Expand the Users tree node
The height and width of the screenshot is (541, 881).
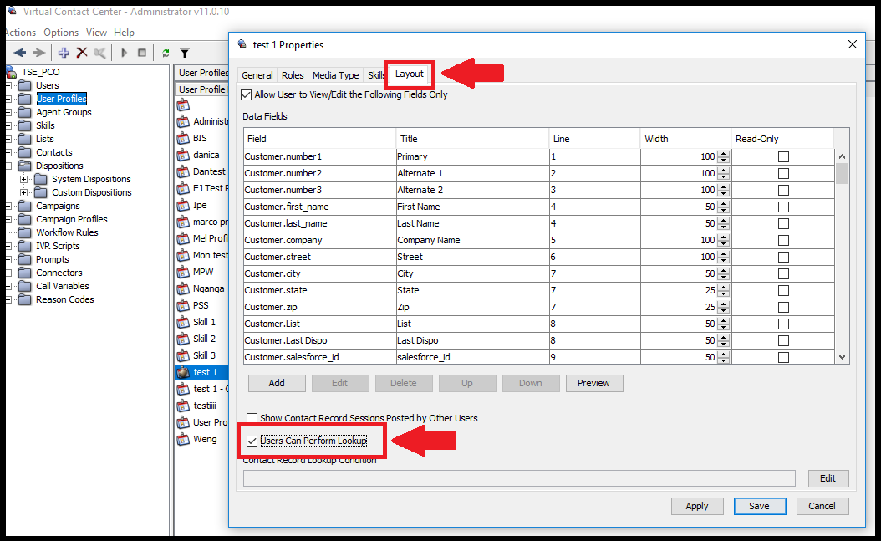pos(8,85)
